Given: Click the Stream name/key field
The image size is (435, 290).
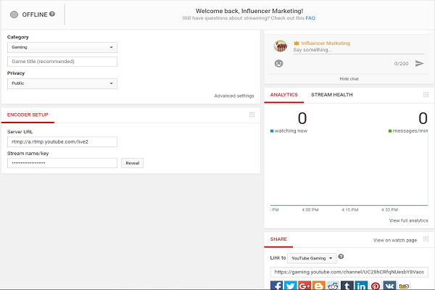Looking at the screenshot, I should 62,163.
